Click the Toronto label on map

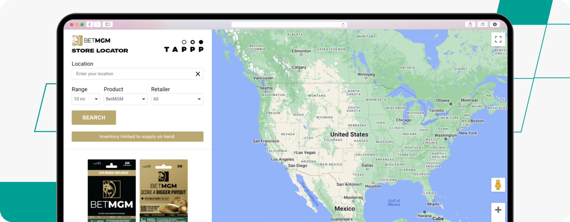tap(436, 111)
